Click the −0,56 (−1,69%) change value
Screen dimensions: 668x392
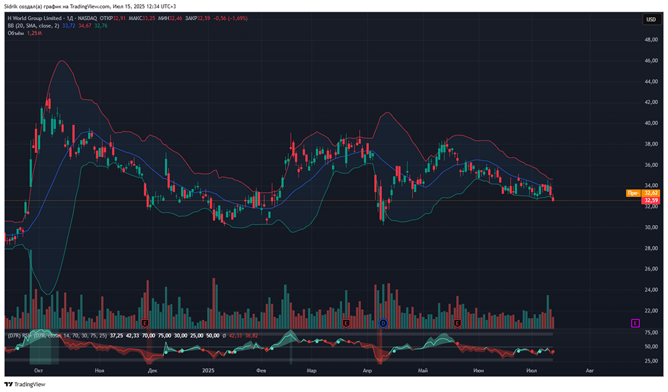point(230,18)
